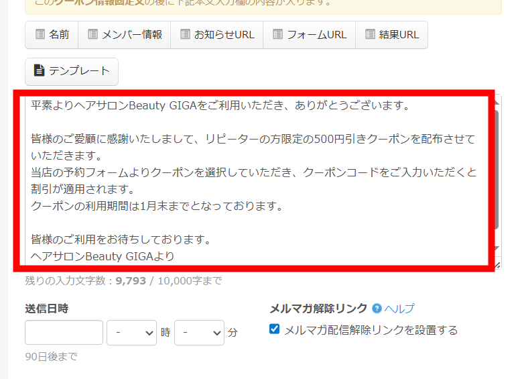Insert the 名前 placeholder tag
The height and width of the screenshot is (379, 520).
(52, 35)
